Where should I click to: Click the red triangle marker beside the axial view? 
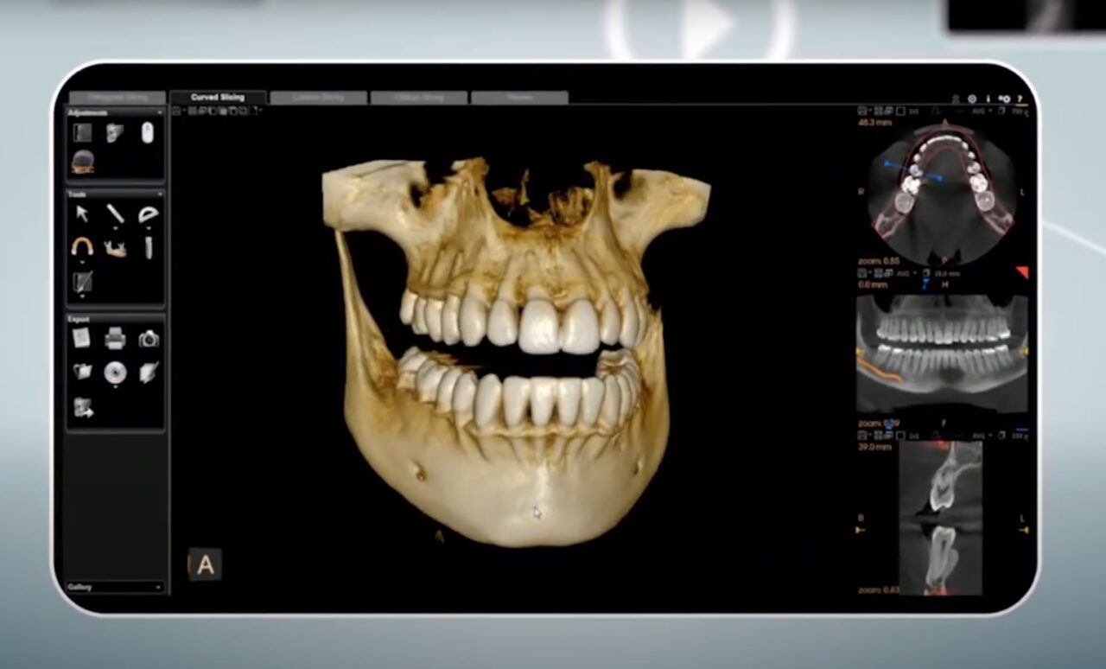point(1024,271)
